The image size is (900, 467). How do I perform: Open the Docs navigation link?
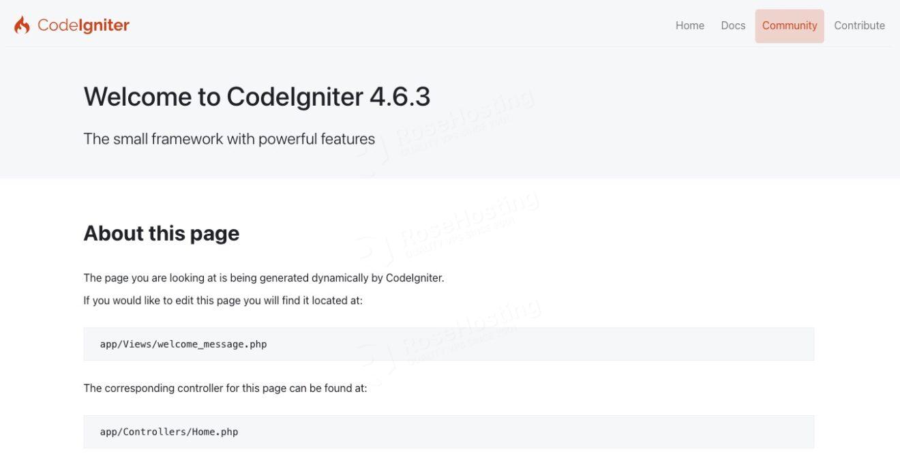coord(733,25)
